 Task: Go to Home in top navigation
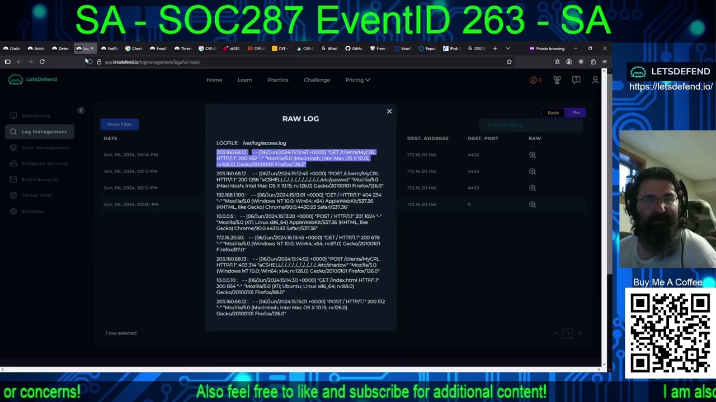click(214, 80)
